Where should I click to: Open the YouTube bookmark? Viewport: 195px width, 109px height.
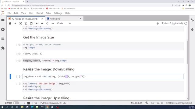coord(12,8)
